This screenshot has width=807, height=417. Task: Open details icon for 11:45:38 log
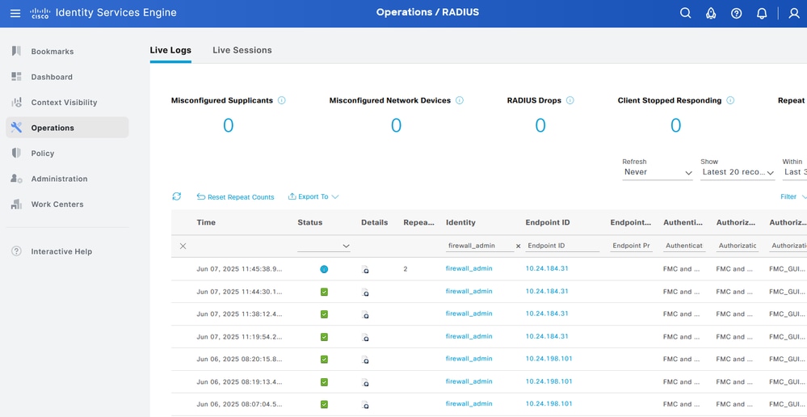[x=365, y=269]
